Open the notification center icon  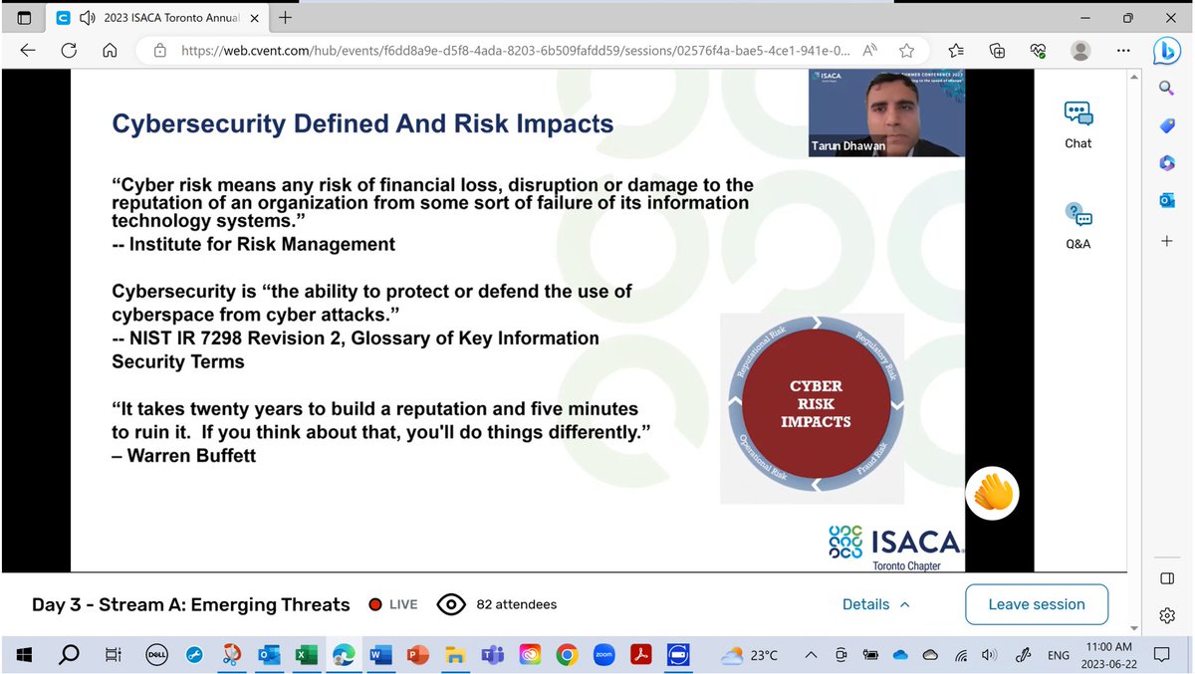point(1161,655)
